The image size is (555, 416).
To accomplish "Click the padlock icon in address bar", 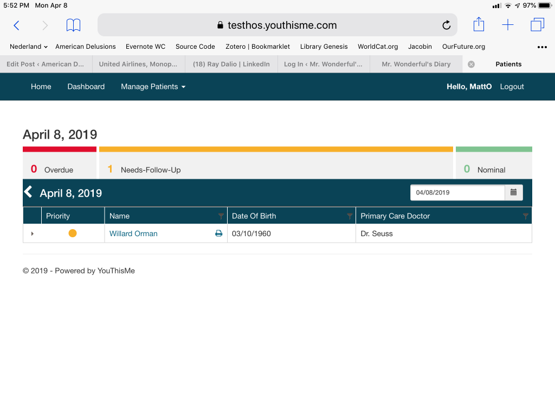I will [220, 25].
